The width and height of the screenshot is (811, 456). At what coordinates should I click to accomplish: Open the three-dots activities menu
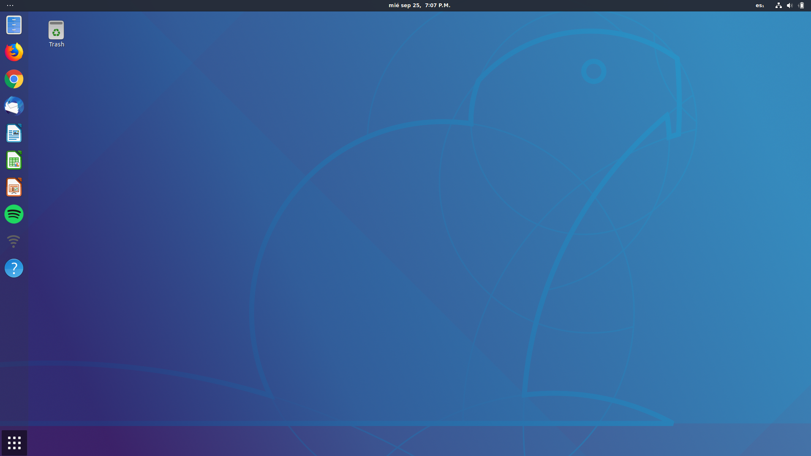click(x=10, y=5)
